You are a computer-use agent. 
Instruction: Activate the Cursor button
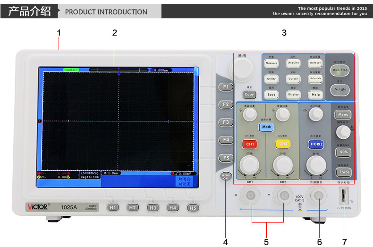pos(293,79)
